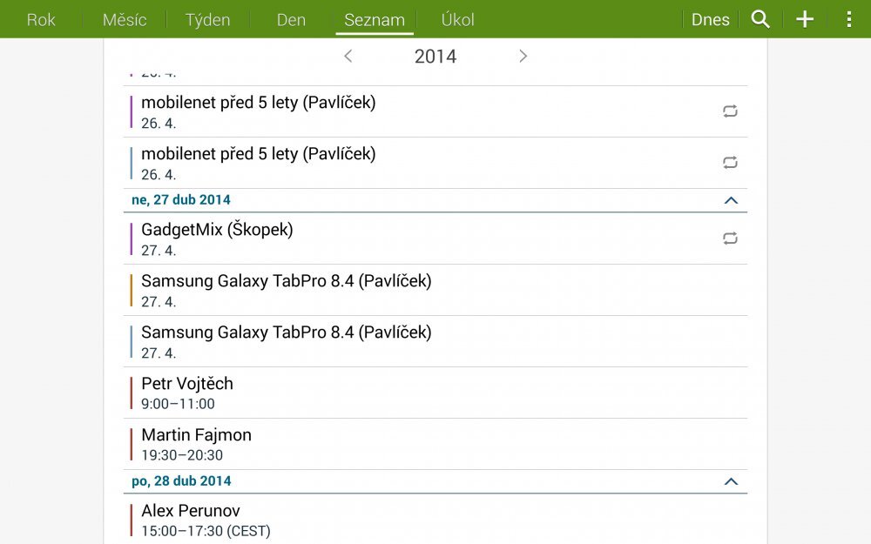Click the color bar of Samsung Galaxy TabPro event
871x544 pixels.
click(130, 291)
